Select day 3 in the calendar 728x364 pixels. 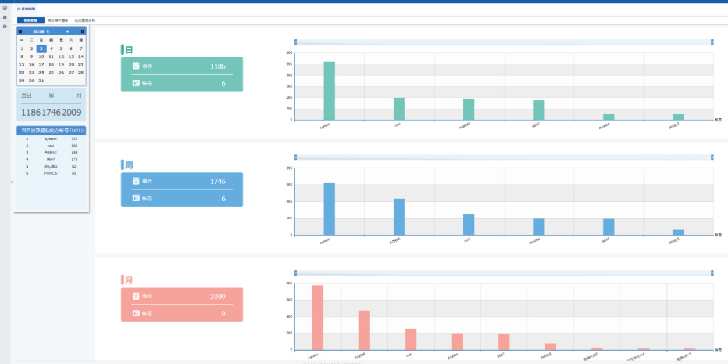(41, 49)
